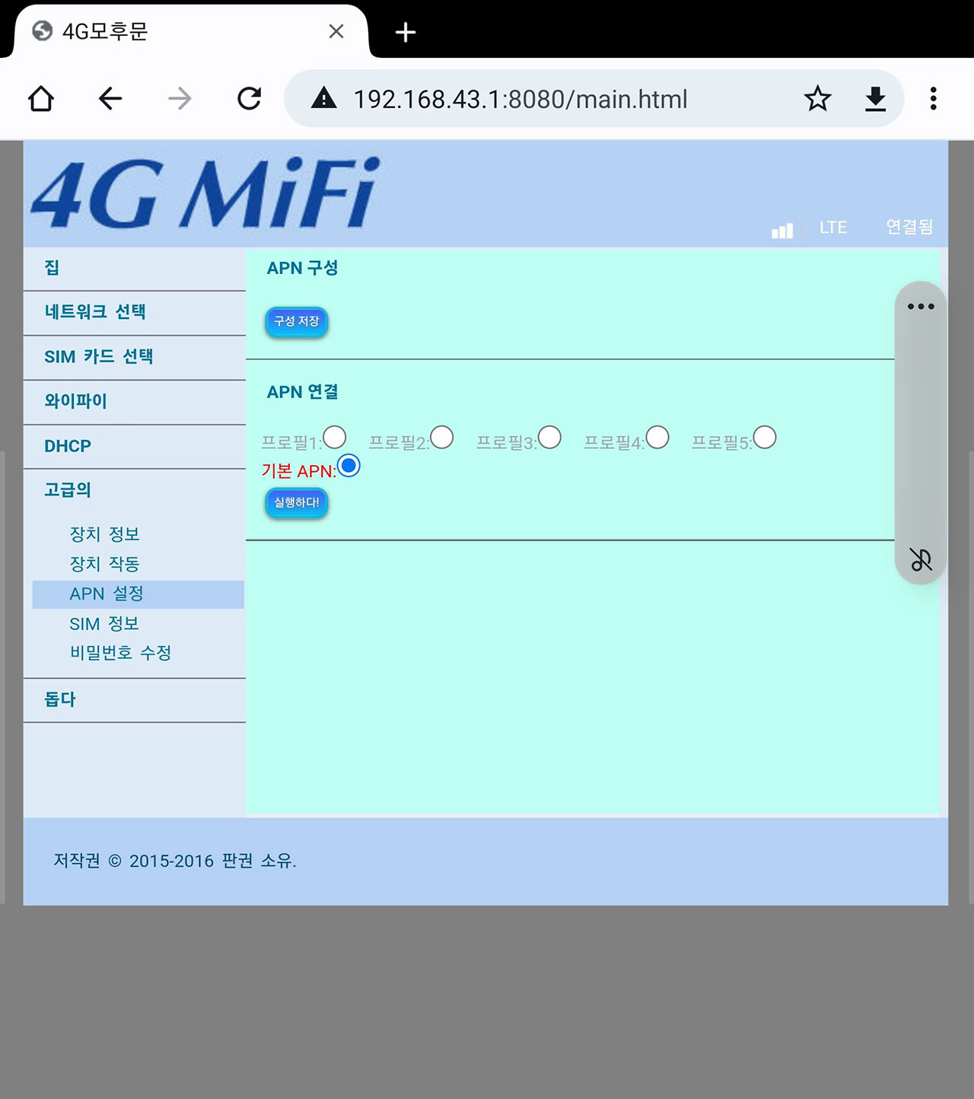Open a new tab with plus icon
The image size is (974, 1099).
(406, 32)
